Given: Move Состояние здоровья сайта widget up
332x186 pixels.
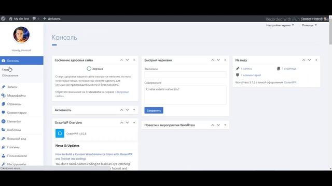Looking at the screenshot, I should (121, 60).
